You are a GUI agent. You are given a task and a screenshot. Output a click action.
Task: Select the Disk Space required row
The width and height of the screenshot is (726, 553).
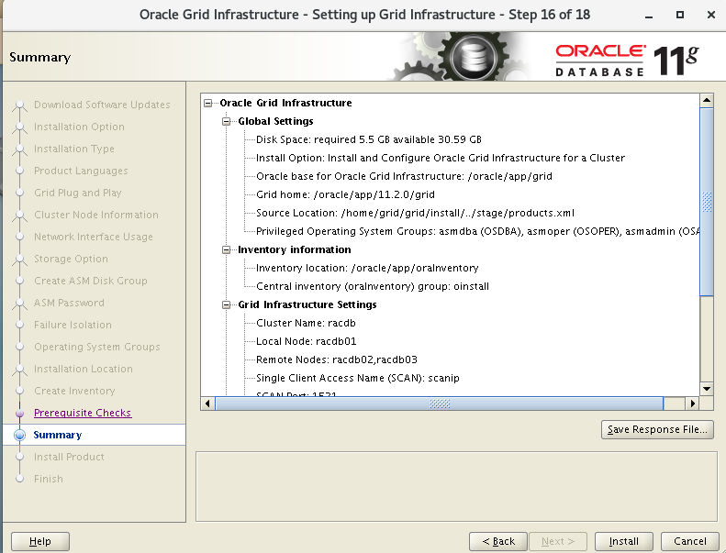[369, 139]
